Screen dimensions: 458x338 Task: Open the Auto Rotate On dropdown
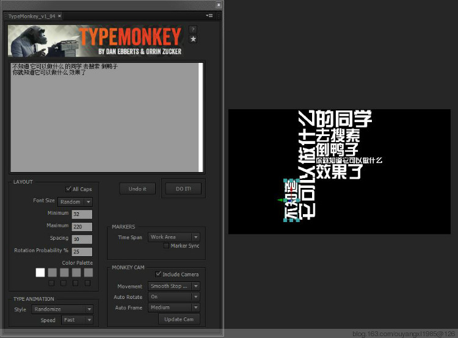[x=174, y=297]
